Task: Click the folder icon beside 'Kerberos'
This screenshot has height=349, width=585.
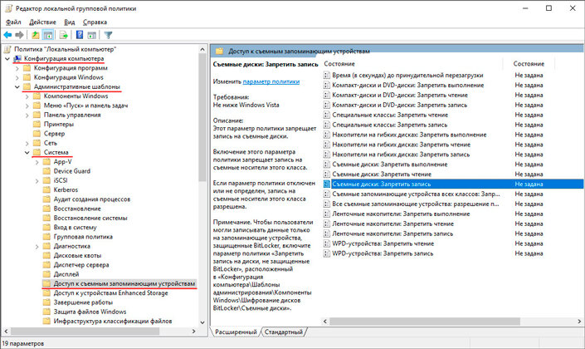Action: click(x=46, y=189)
